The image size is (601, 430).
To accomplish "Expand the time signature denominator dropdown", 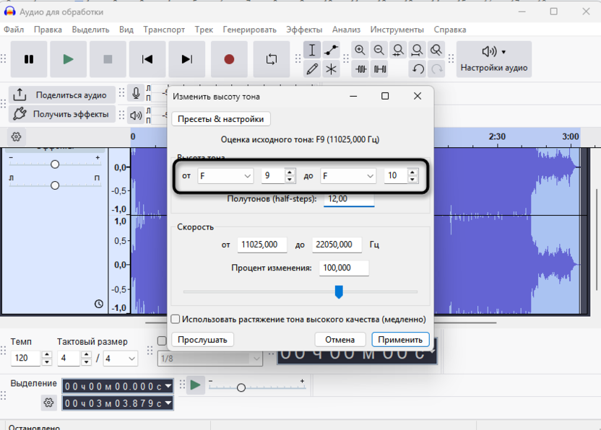I will click(121, 359).
